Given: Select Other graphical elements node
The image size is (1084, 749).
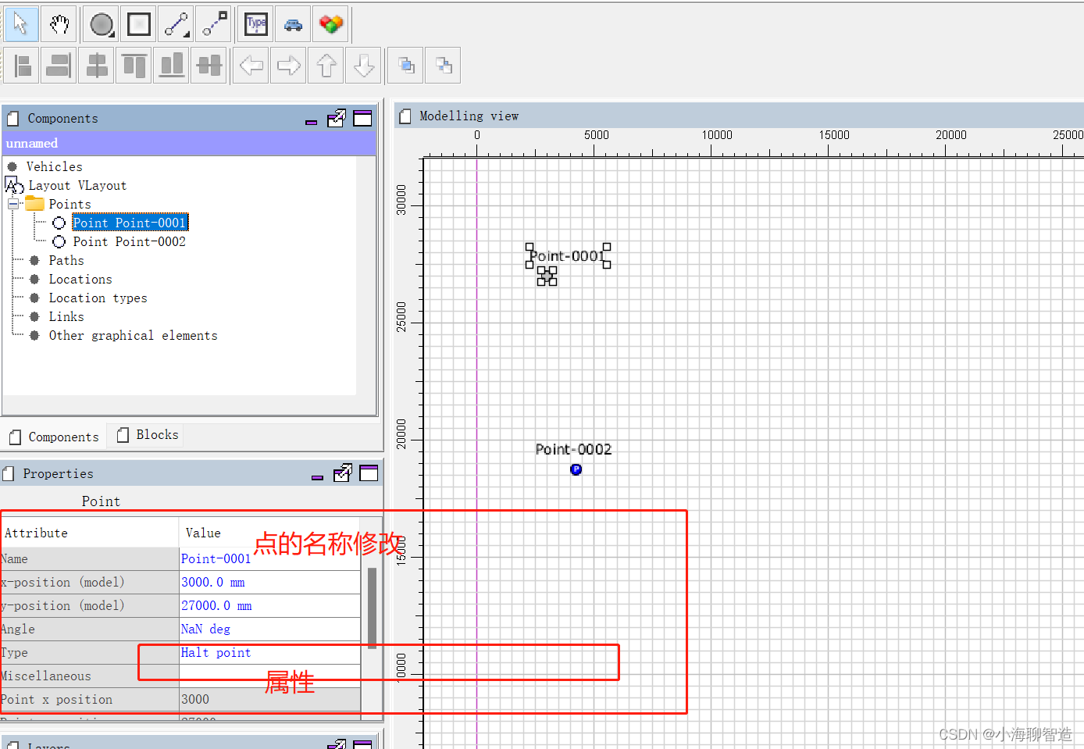Looking at the screenshot, I should 133,335.
